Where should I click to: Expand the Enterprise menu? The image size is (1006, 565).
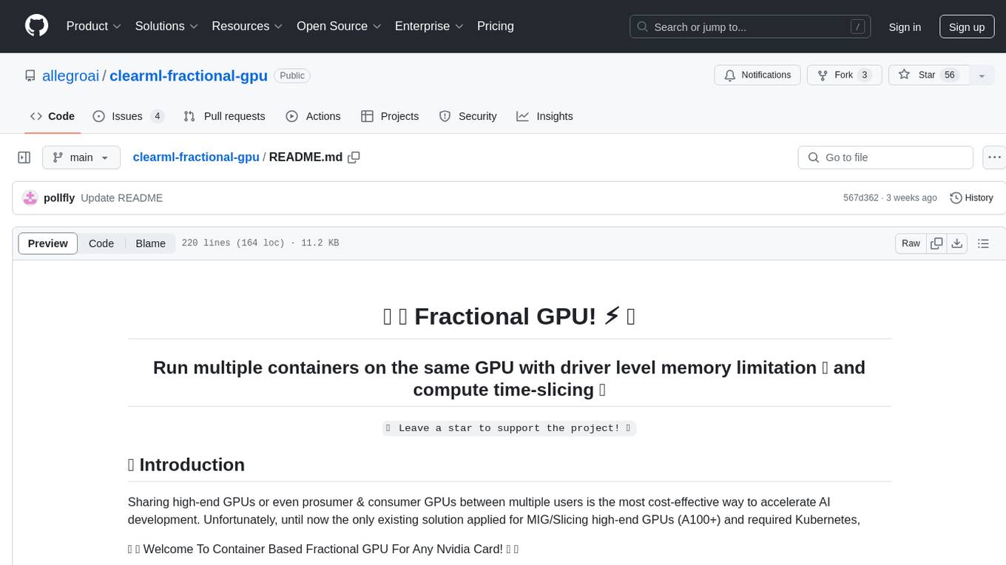click(429, 26)
